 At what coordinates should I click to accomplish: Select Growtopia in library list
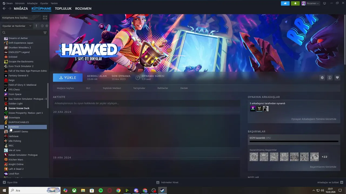click(x=25, y=117)
